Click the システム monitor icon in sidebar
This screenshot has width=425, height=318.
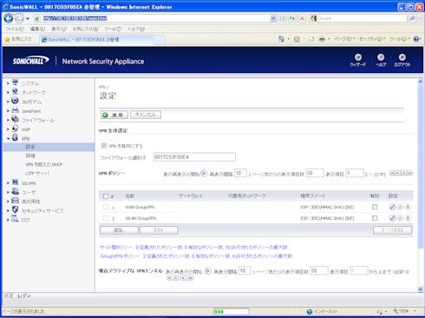16,83
